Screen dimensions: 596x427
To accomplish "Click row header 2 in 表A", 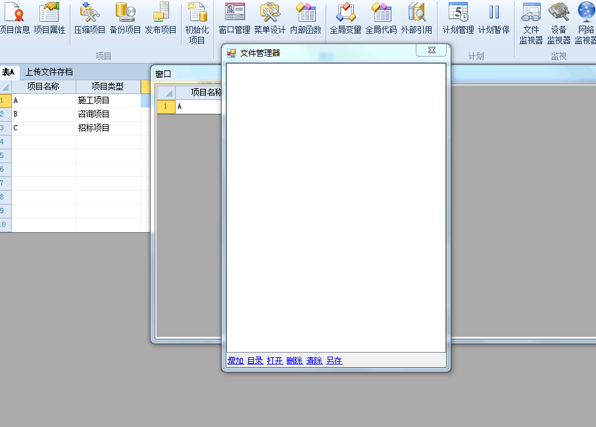I will 5,114.
